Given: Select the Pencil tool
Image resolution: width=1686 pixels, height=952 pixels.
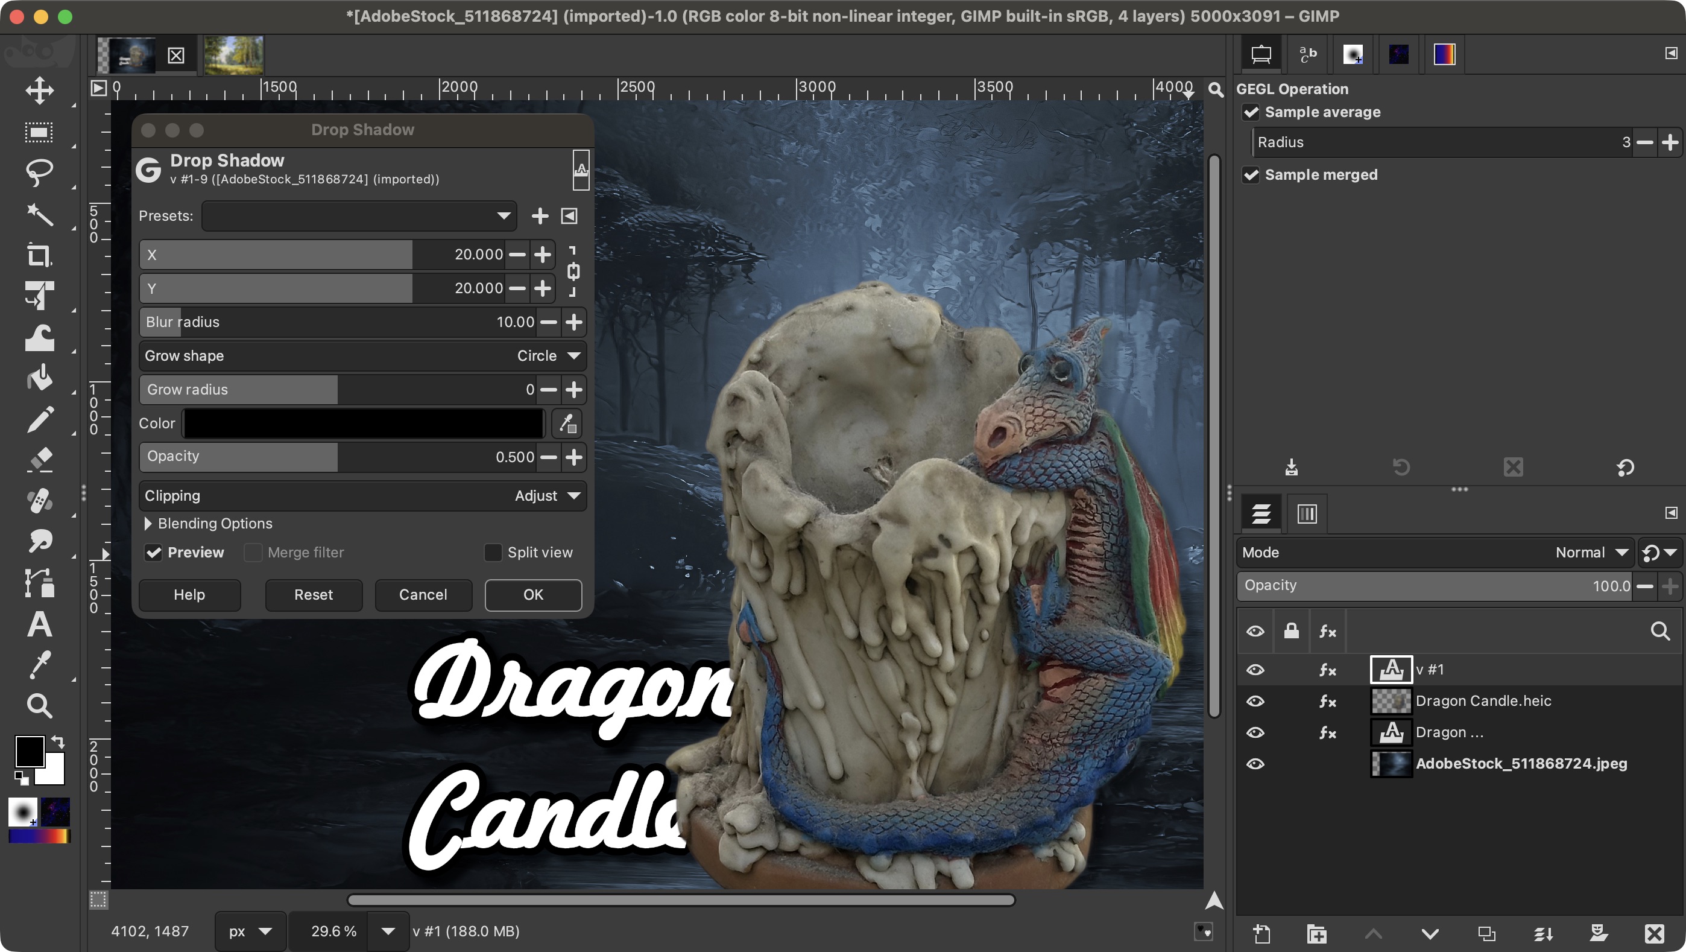Looking at the screenshot, I should point(39,419).
